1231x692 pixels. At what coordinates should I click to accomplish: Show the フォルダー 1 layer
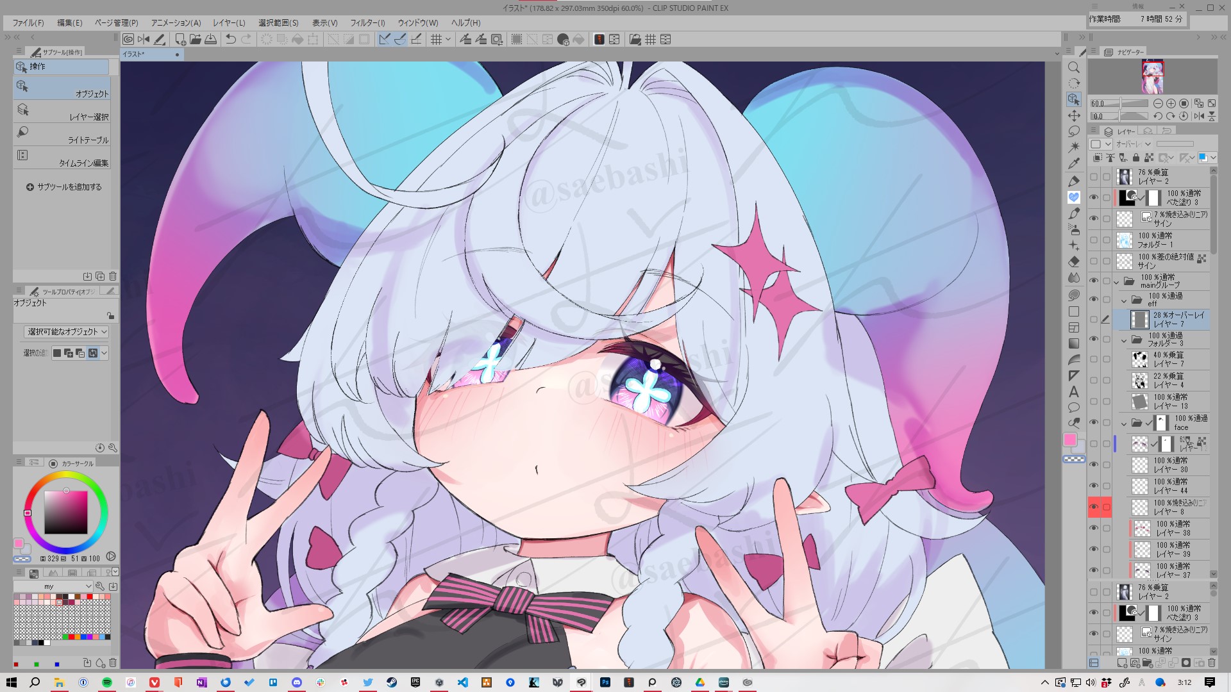pos(1094,240)
